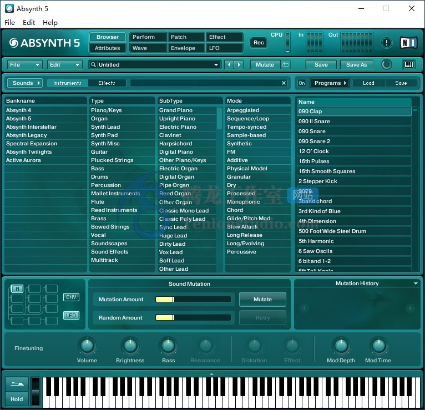Click the Bass knob
This screenshot has width=425, height=410.
point(168,346)
